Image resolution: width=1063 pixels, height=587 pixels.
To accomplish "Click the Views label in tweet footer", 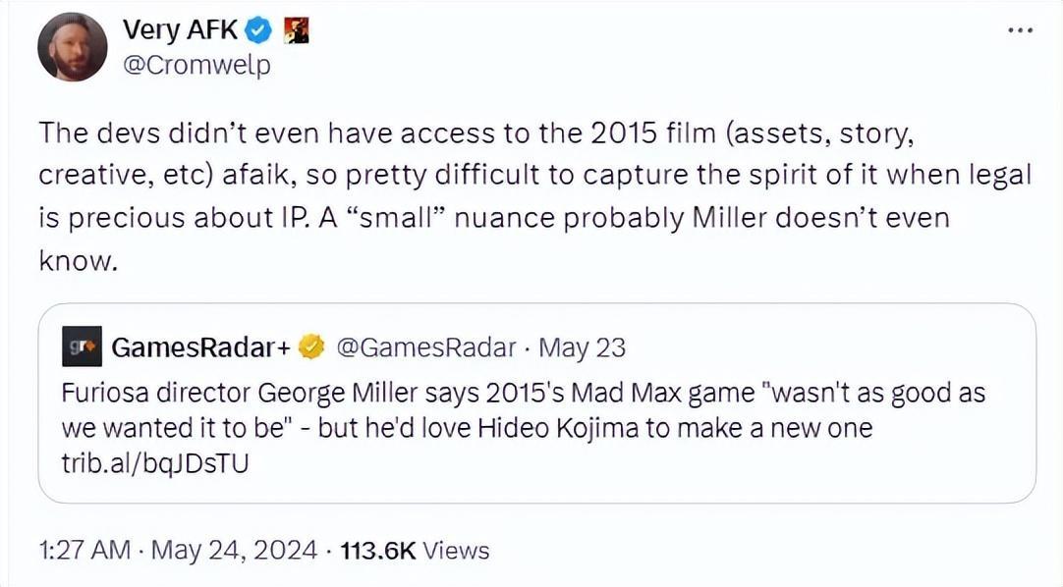I will pyautogui.click(x=458, y=550).
